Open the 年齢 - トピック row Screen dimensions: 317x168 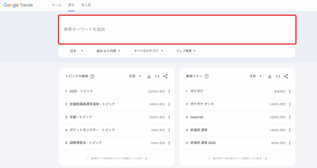(116, 117)
